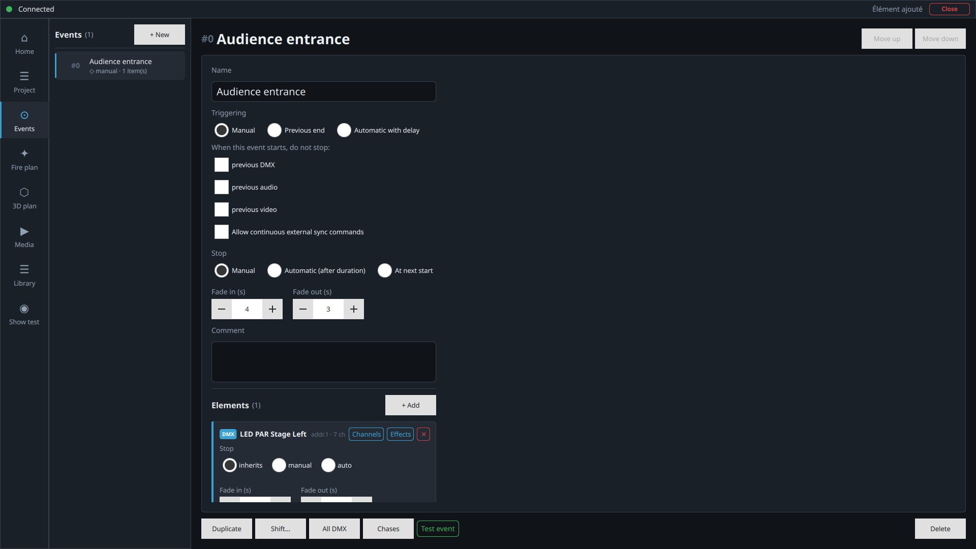Select Automatic with delay triggering
Viewport: 976px width, 549px height.
point(344,130)
